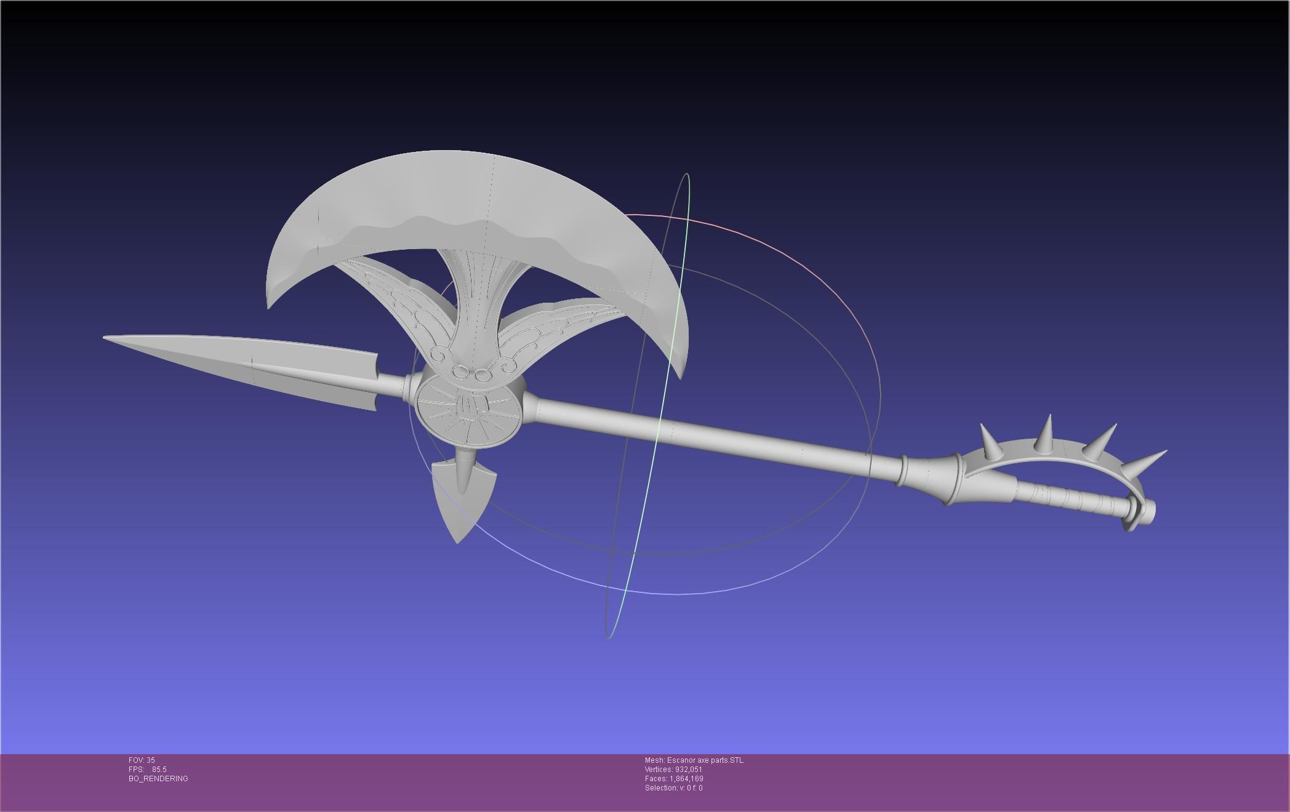Click the 'Vertices: 932,051' count
The height and width of the screenshot is (812, 1290).
673,770
